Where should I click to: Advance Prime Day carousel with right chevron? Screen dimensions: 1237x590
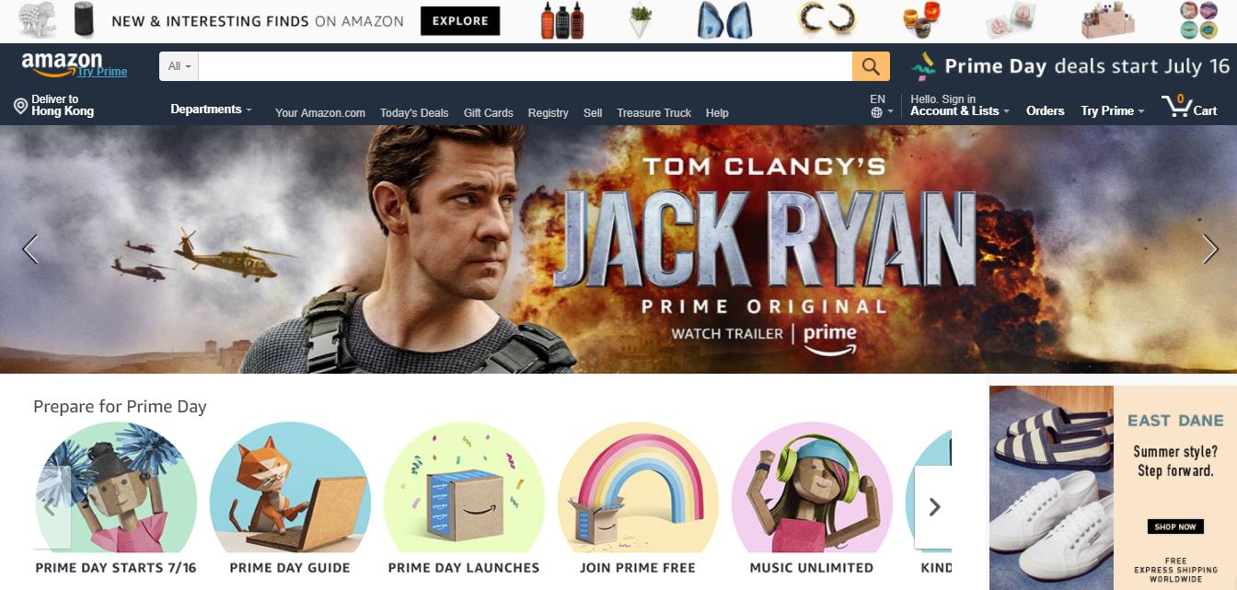(934, 507)
